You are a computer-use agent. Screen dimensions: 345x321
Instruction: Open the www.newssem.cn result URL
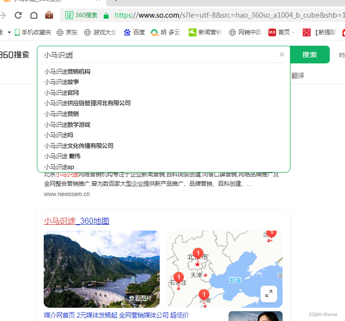(67, 194)
